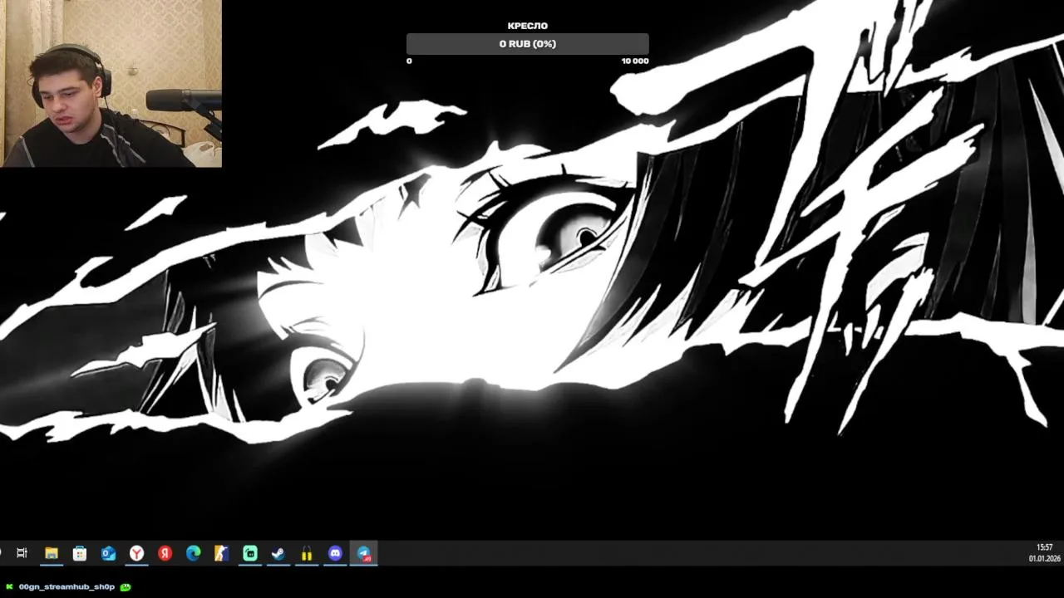Launch Counter-Strike from the taskbar
The width and height of the screenshot is (1064, 598).
pyautogui.click(x=221, y=553)
